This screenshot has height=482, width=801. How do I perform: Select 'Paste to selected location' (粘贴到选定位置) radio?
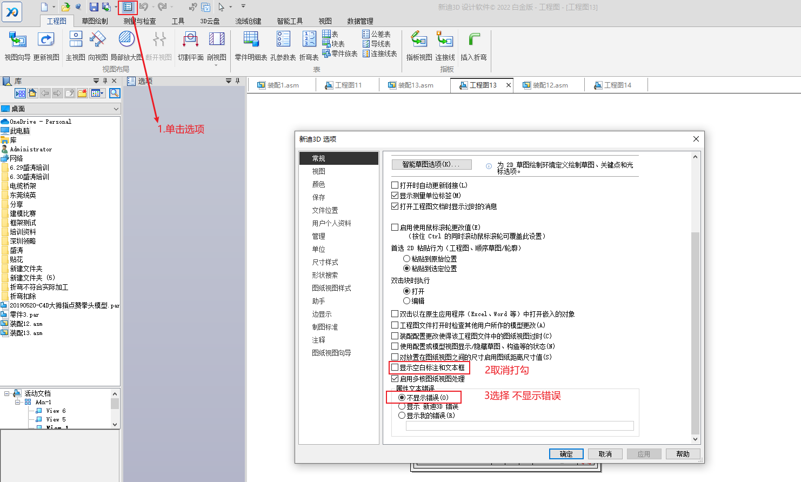[406, 269]
